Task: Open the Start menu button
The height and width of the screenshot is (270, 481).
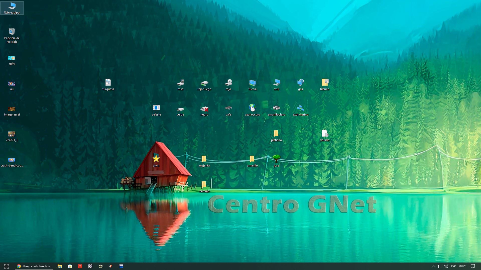Action: (x=7, y=266)
